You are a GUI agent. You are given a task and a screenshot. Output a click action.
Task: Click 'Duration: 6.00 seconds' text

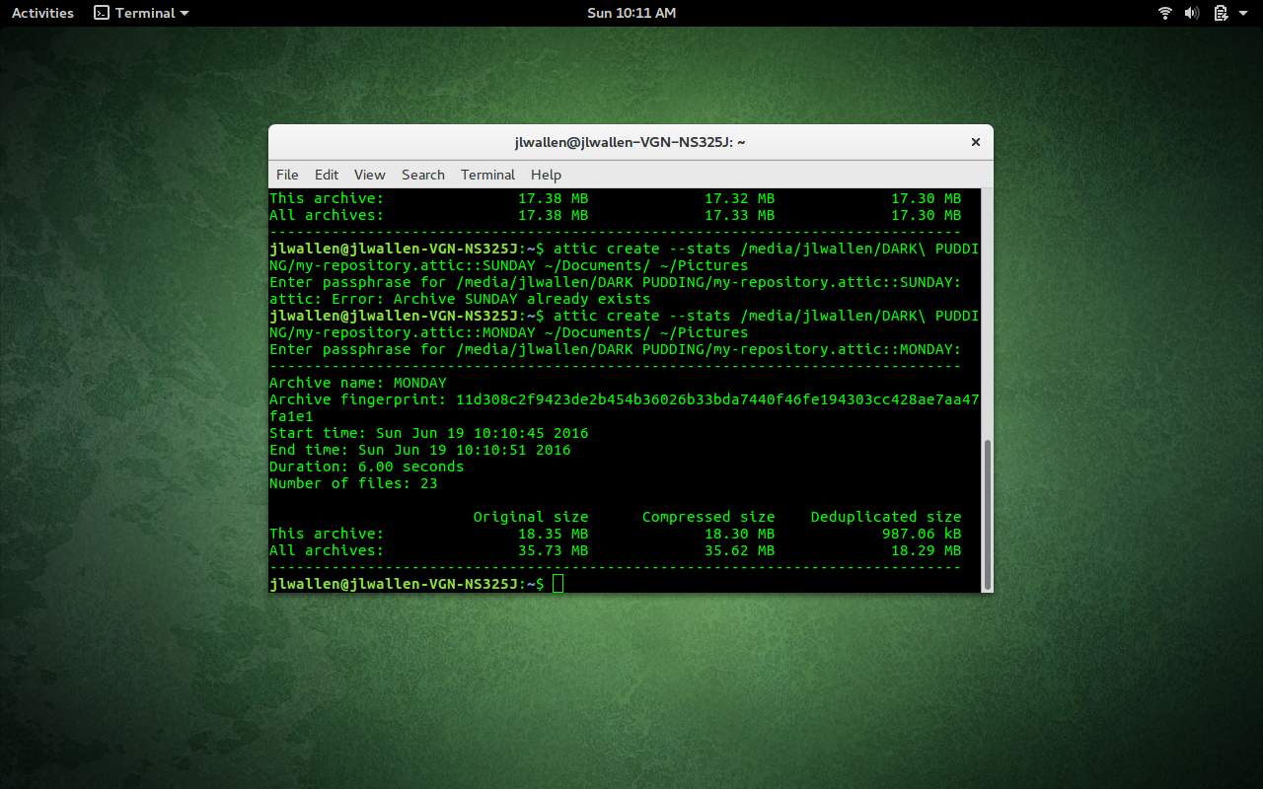click(367, 466)
